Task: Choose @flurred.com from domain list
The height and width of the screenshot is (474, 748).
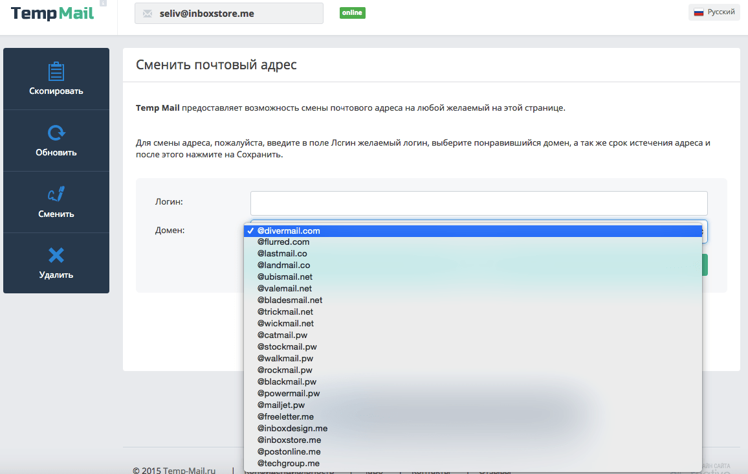Action: pos(473,242)
